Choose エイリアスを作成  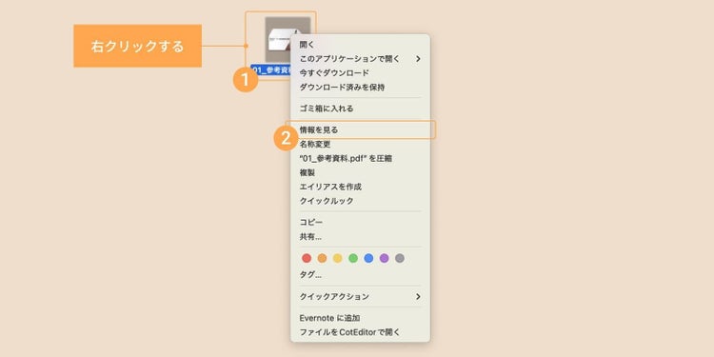pyautogui.click(x=360, y=187)
